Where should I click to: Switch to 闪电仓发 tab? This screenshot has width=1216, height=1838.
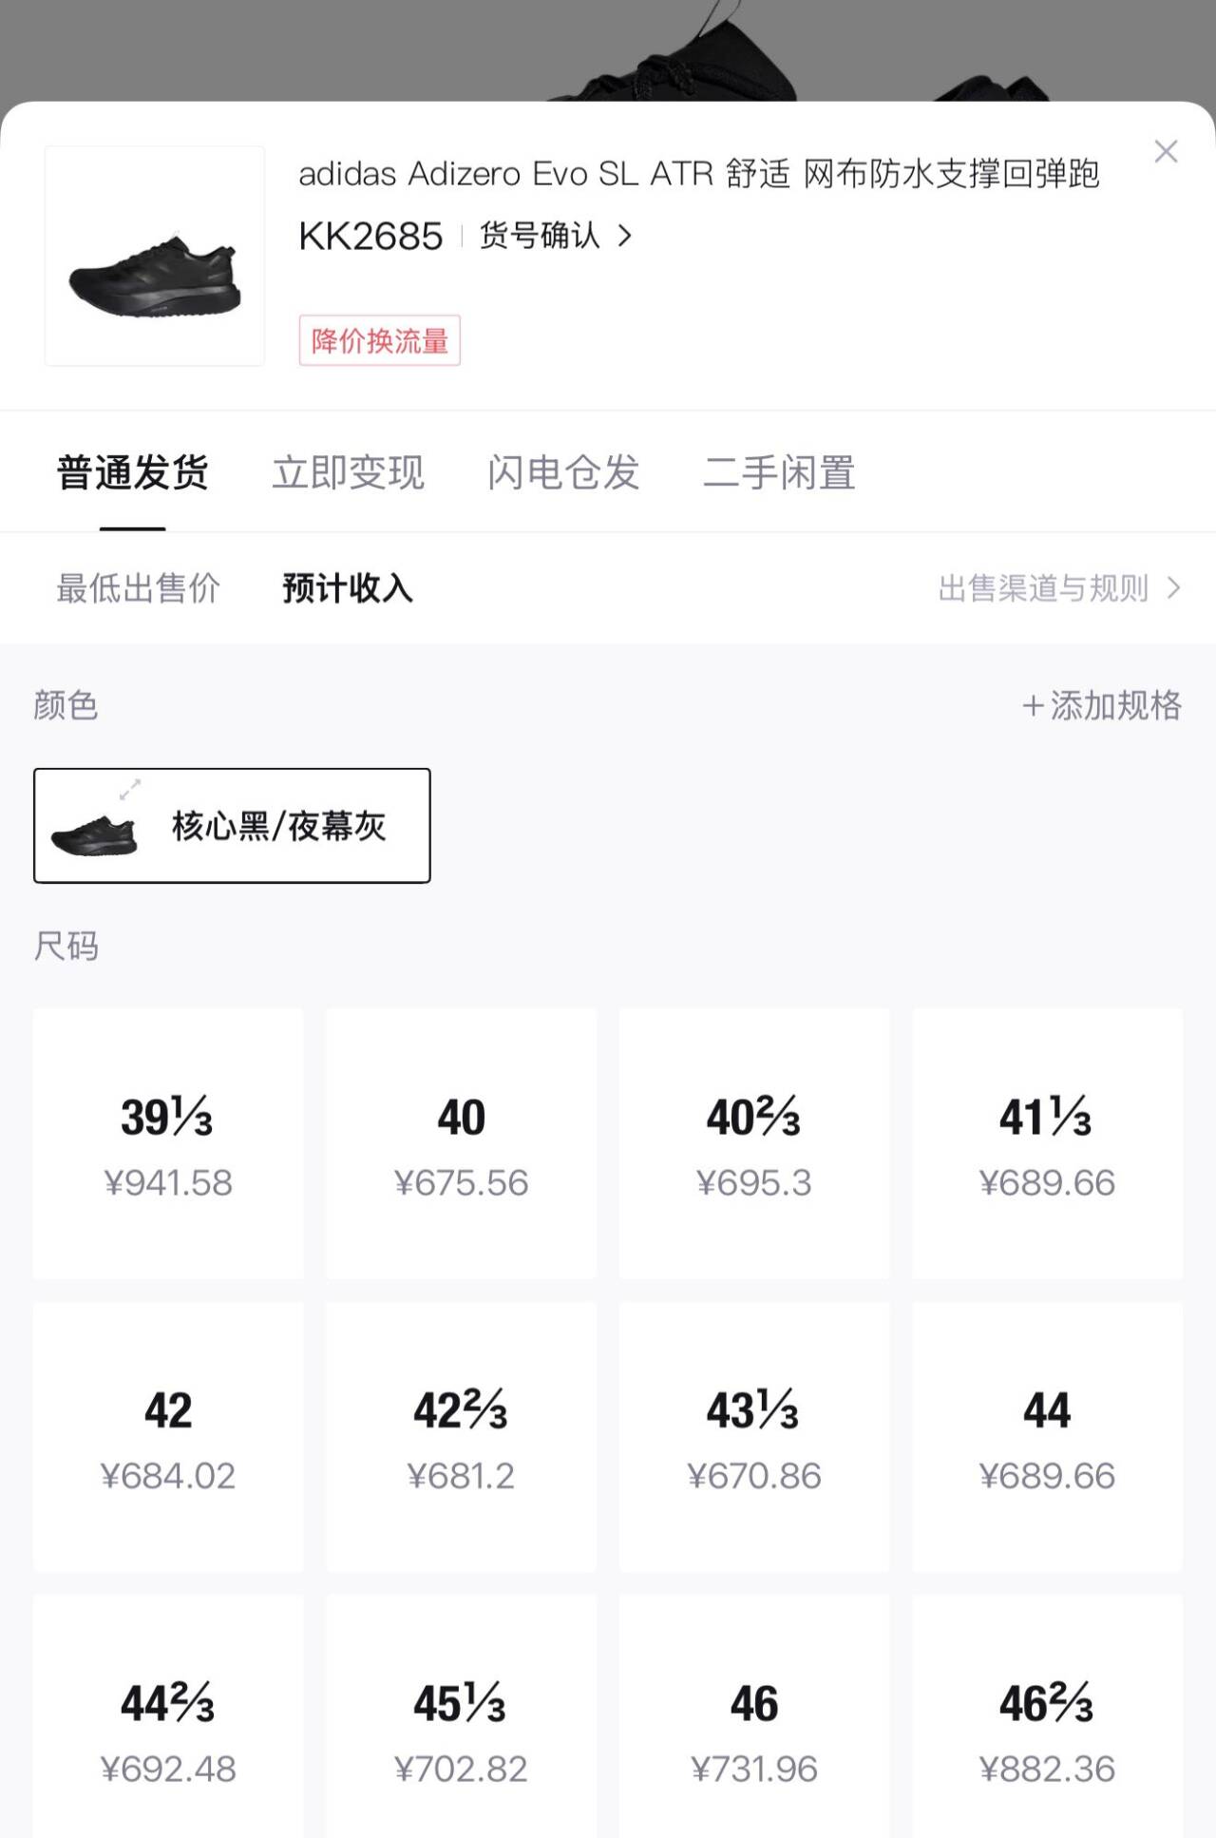(563, 472)
